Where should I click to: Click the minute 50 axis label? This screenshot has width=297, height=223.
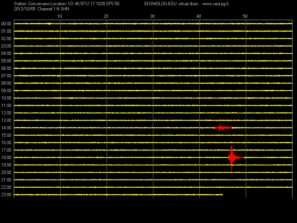(x=245, y=16)
